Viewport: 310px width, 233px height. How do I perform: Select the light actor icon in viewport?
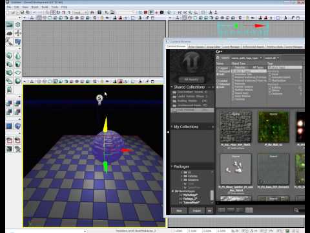click(x=99, y=98)
